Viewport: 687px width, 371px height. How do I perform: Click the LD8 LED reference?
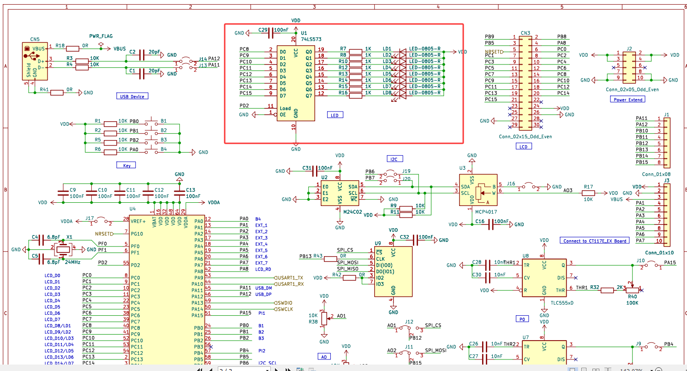pos(387,93)
